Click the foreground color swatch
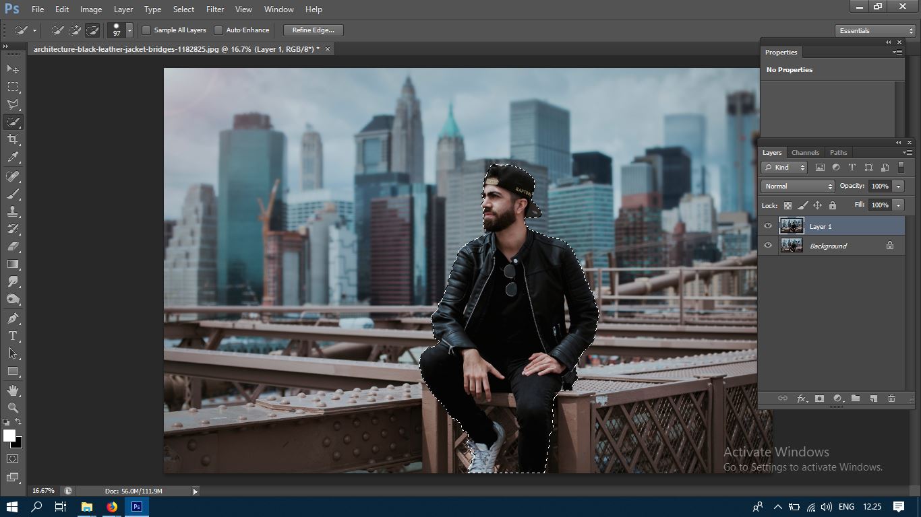 [9, 436]
